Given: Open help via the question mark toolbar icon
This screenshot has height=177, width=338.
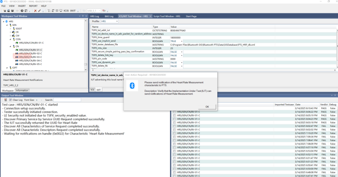Looking at the screenshot, I should click(22, 11).
